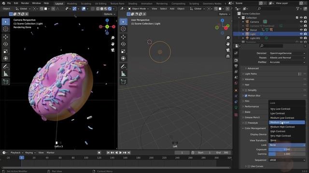Click the pan hand icon in left viewport
This screenshot has height=173, width=309.
[x=112, y=44]
